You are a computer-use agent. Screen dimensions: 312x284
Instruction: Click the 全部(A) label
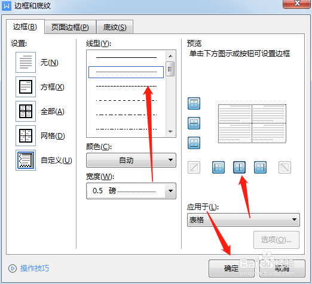[x=53, y=112]
